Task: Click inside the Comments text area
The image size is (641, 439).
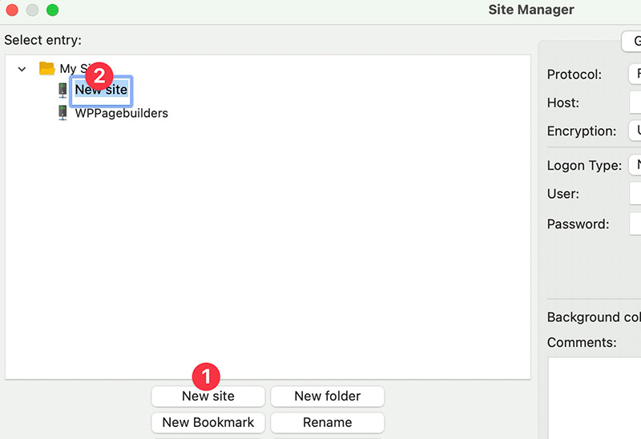Action: (595, 397)
